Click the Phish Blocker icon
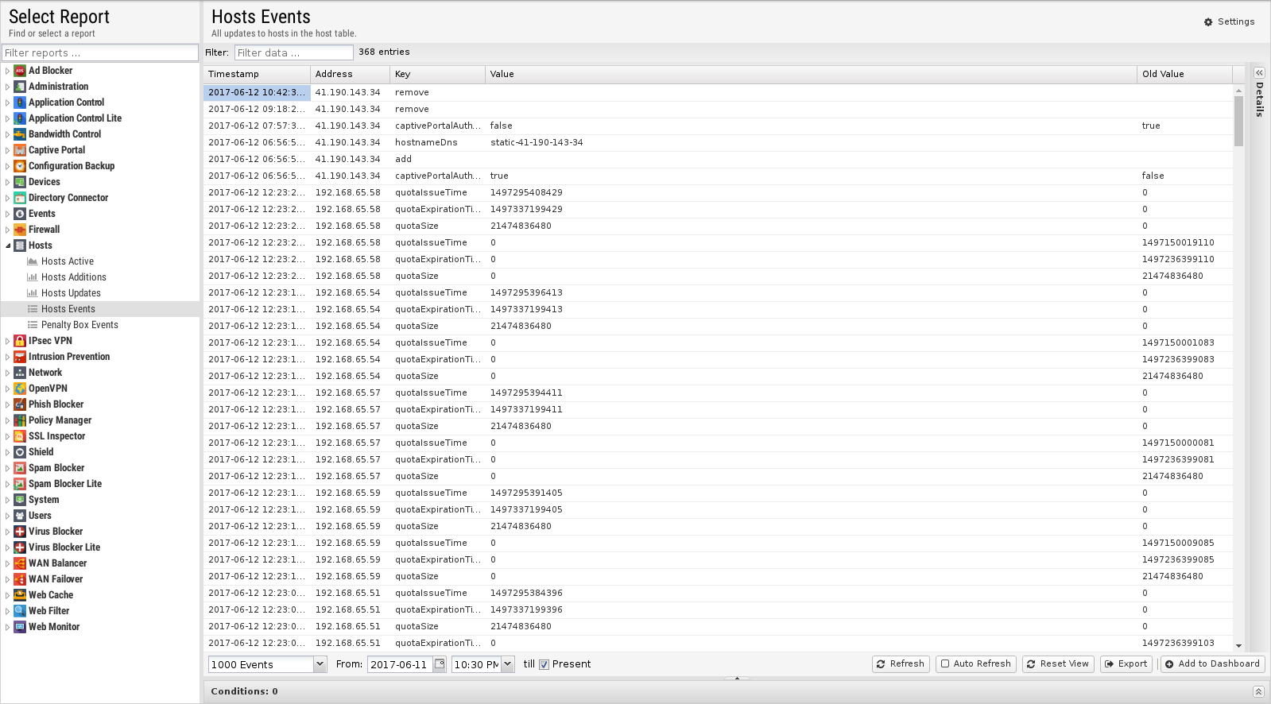Screen dimensions: 1271x704 point(20,404)
